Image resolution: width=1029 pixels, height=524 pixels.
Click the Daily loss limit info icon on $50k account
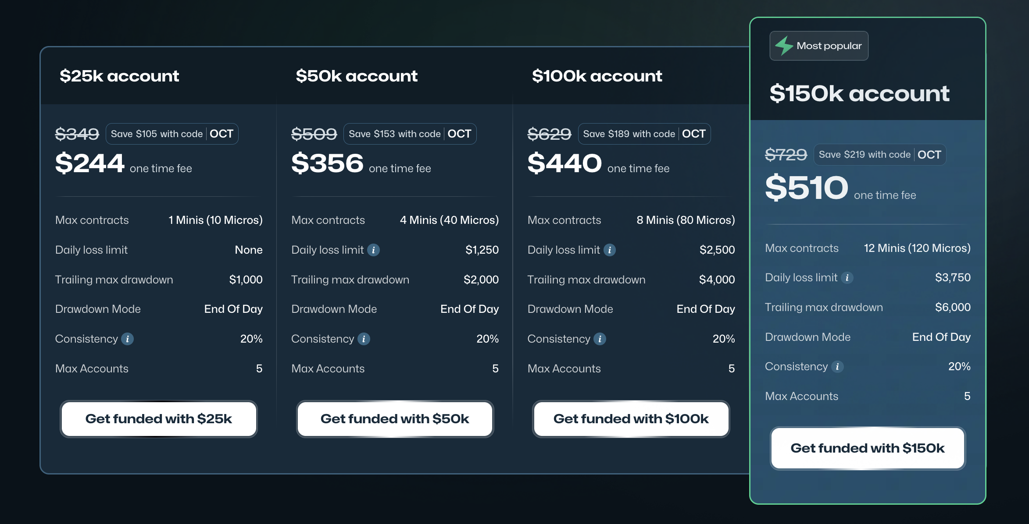374,250
